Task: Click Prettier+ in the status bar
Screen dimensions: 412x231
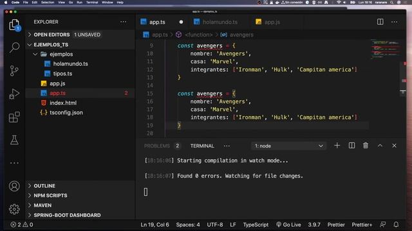Action: click(362, 225)
